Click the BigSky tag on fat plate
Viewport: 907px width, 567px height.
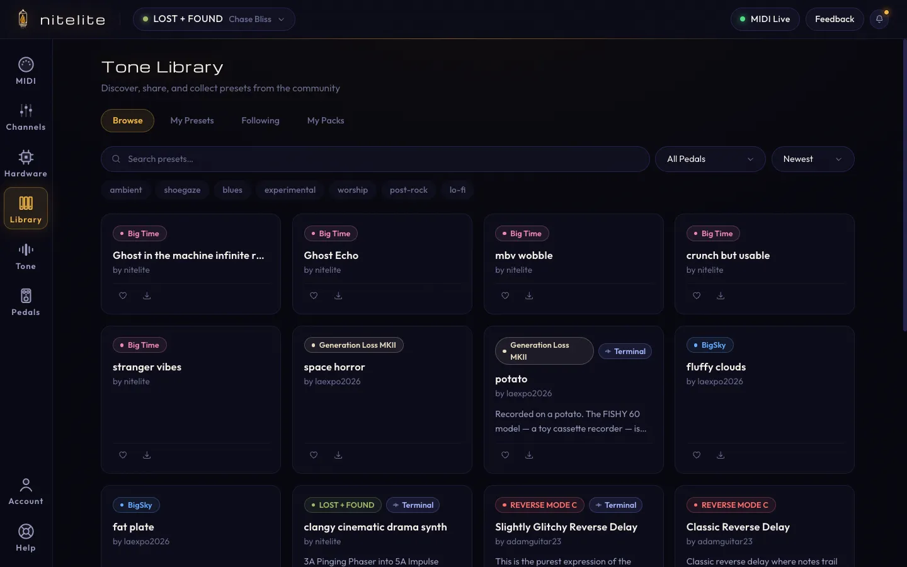point(137,505)
